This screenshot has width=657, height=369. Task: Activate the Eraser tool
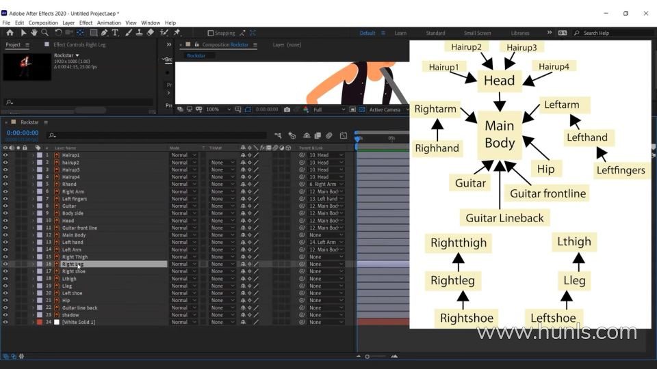tap(151, 32)
